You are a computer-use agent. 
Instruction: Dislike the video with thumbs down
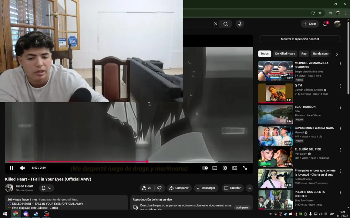point(160,188)
